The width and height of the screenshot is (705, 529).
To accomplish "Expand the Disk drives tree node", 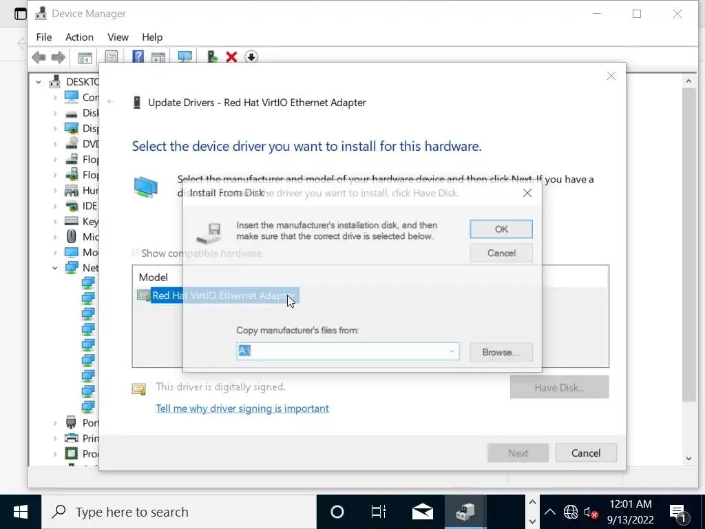I will (55, 113).
